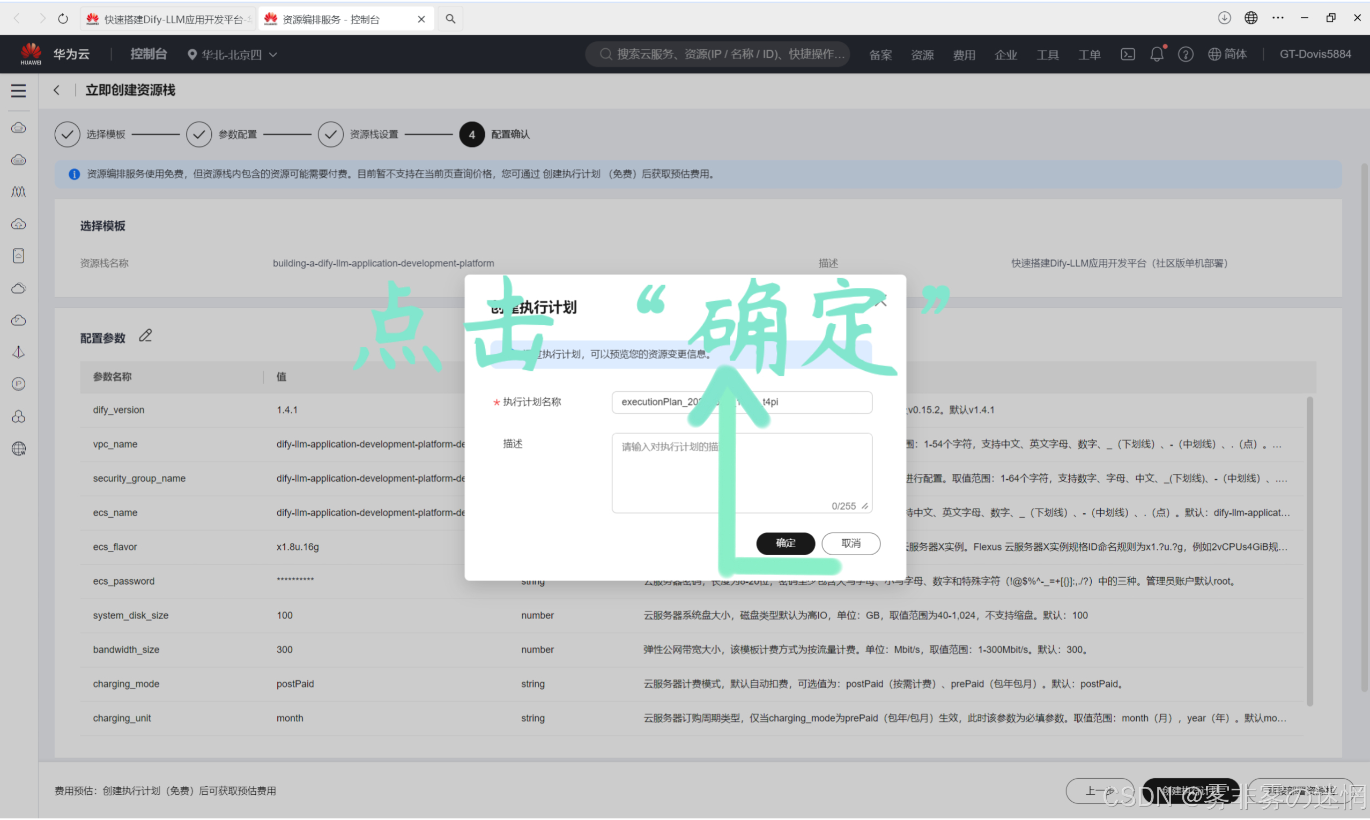Open notifications bell icon
This screenshot has height=820, width=1370.
tap(1157, 54)
